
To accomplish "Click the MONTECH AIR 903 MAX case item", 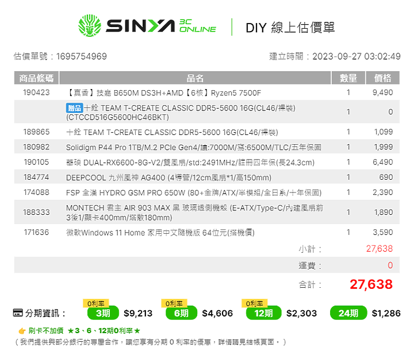I will (x=194, y=213).
